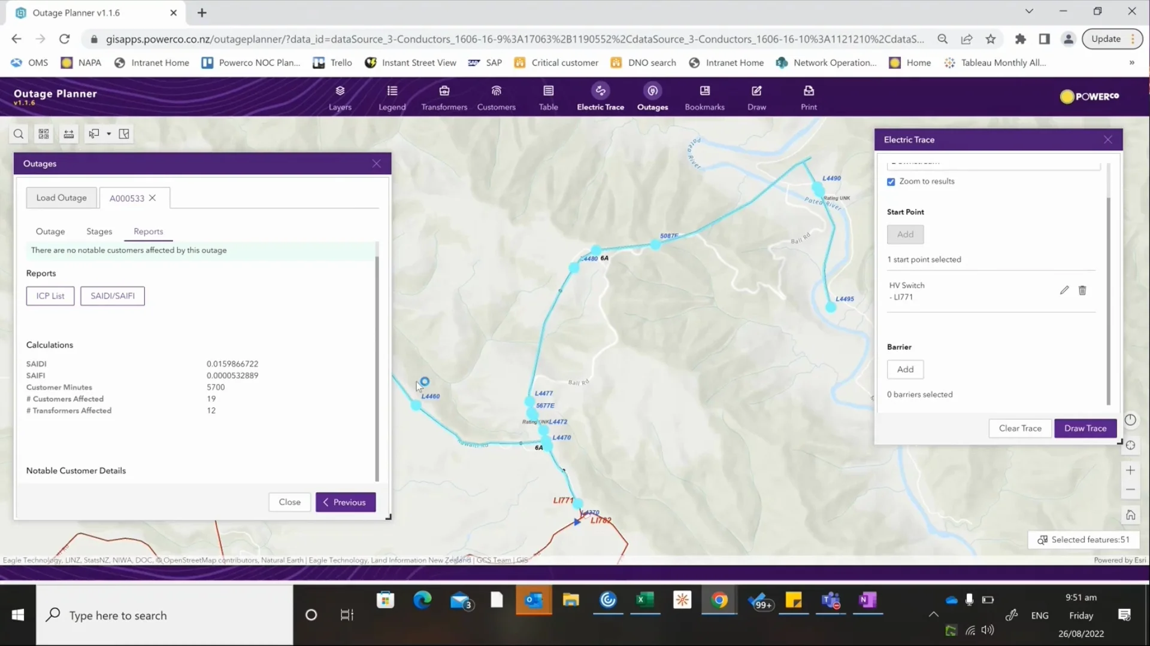Uncheck the Zoom to results option
Image resolution: width=1150 pixels, height=646 pixels.
pos(891,181)
